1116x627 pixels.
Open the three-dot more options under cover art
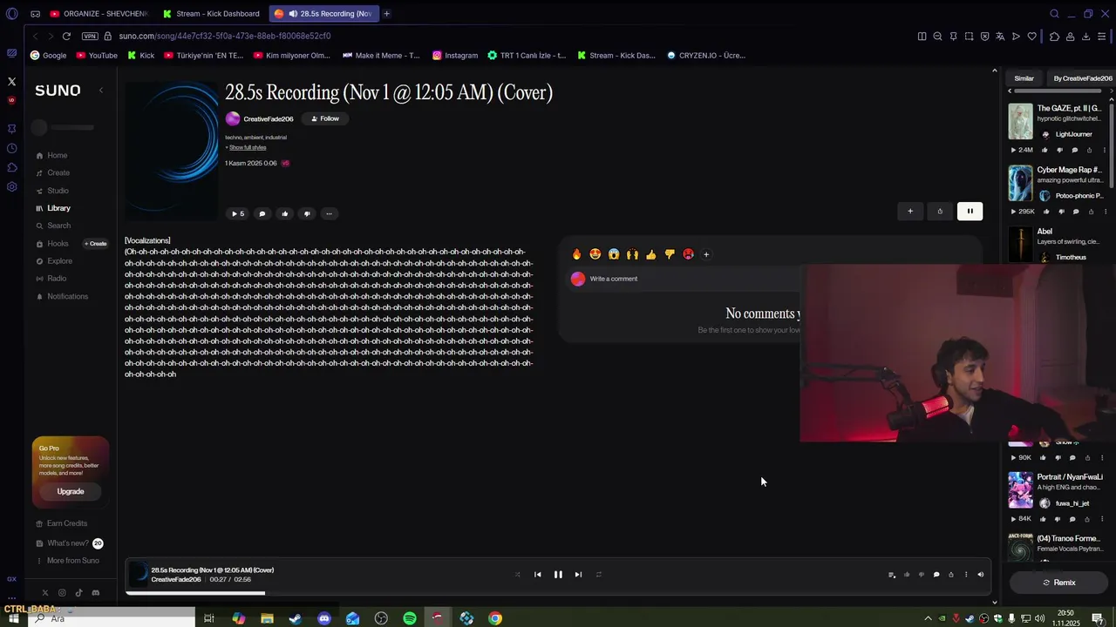tap(329, 213)
